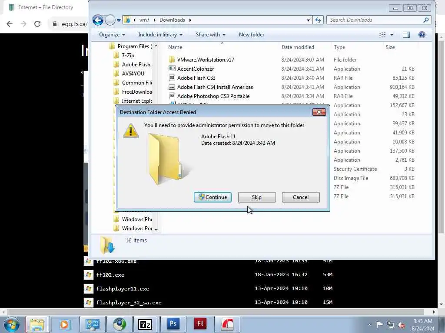Click browser forward arrow

click(23, 24)
